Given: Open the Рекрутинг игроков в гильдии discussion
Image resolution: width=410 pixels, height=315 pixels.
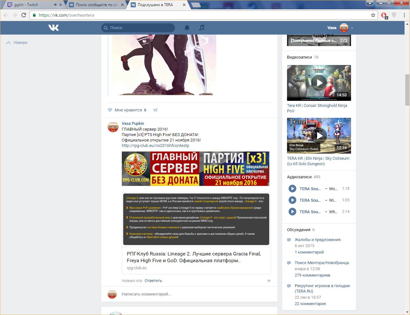Looking at the screenshot, I should (322, 288).
